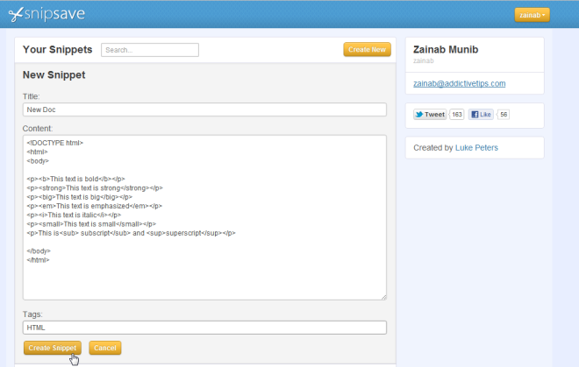Screen dimensions: 579x367
Task: Click the Zainab Munib profile name
Action: click(446, 49)
